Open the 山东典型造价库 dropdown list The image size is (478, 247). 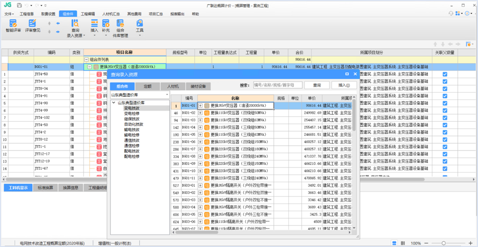[x=166, y=95]
